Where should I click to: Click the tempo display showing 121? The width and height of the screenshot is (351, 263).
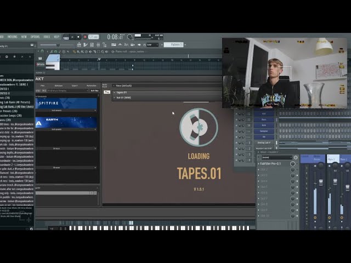click(94, 37)
